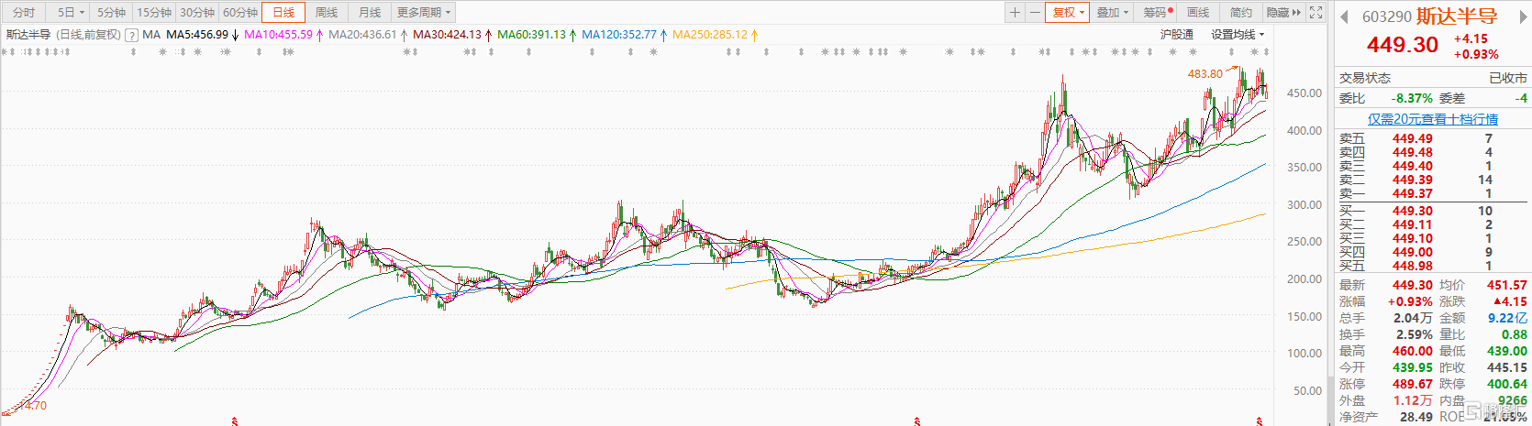Viewport: 1532px width, 426px height.
Task: Click the 450.00 price axis label
Action: [1304, 93]
